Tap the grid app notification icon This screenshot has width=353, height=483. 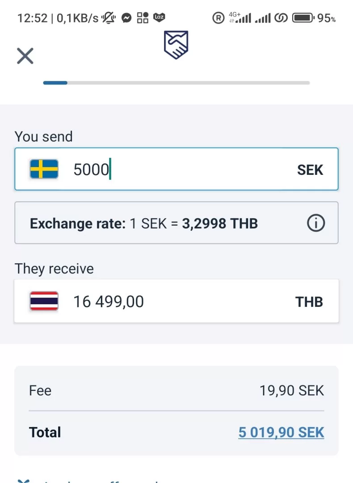click(x=143, y=18)
